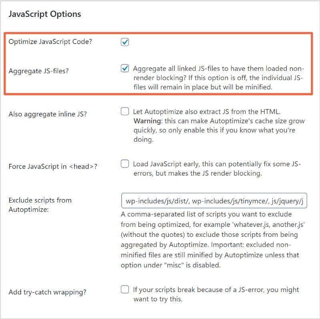
Task: Uncheck the Optimize JavaScript Code checkbox
Action: coord(125,42)
